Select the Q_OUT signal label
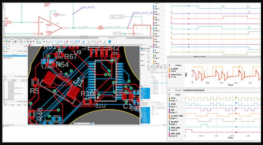Screen dimensions: 263x145 point(174,123)
